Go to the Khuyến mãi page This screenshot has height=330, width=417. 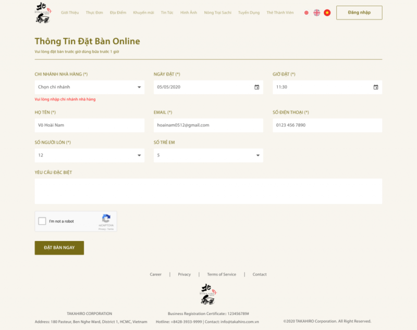[x=143, y=12]
